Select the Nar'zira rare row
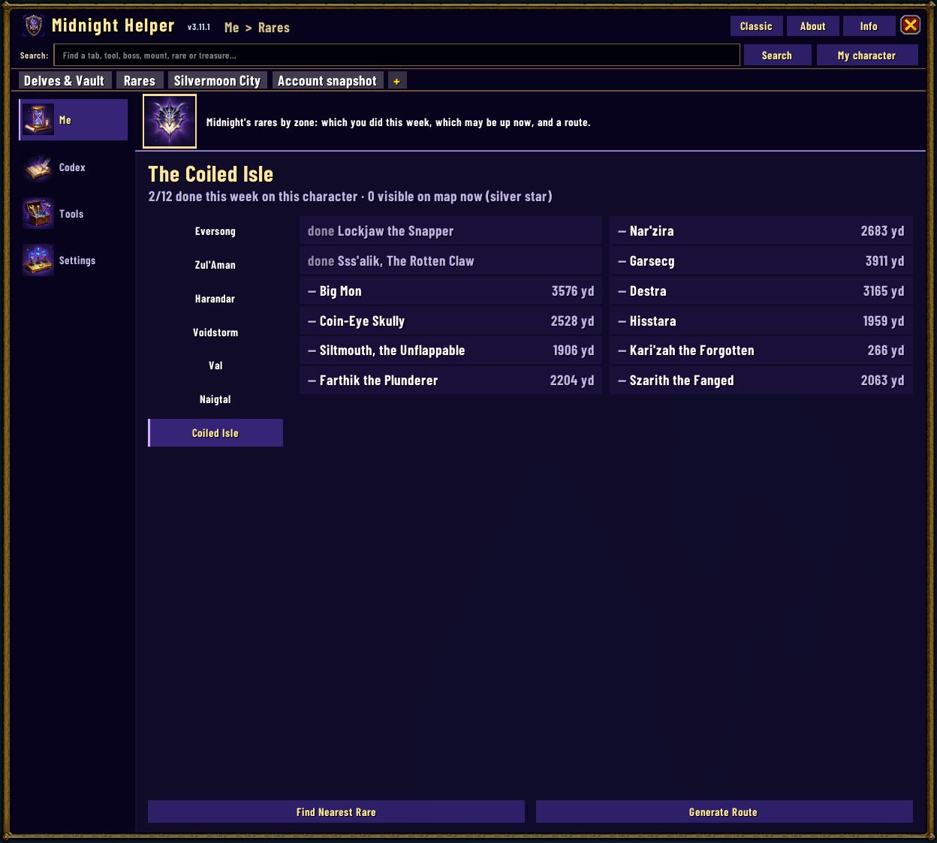The image size is (937, 843). pyautogui.click(x=761, y=231)
